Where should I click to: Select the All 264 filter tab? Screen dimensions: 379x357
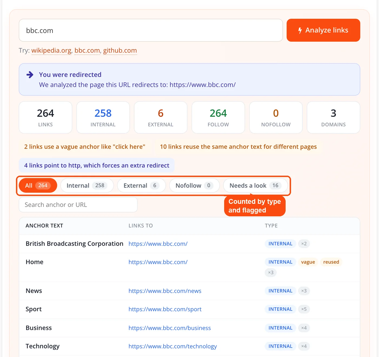click(38, 185)
